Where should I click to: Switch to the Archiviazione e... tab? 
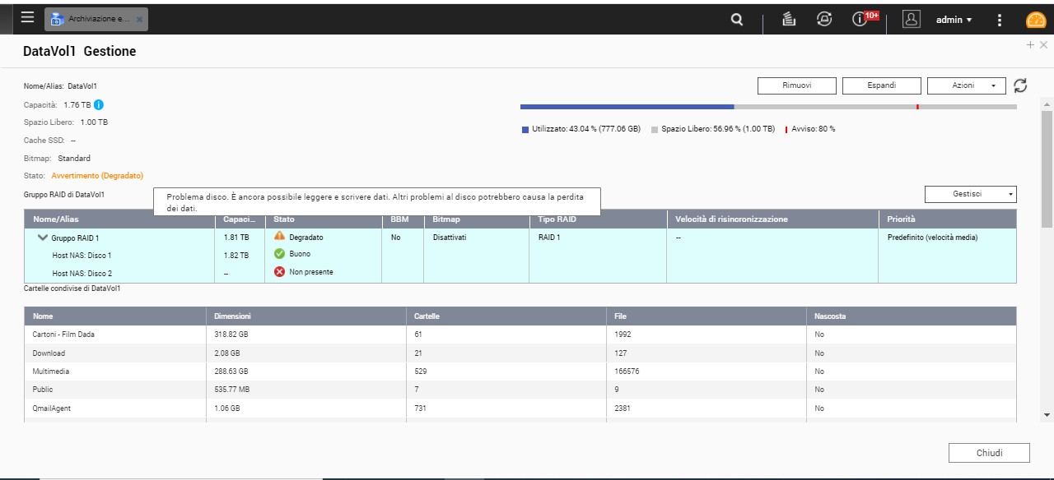(96, 19)
